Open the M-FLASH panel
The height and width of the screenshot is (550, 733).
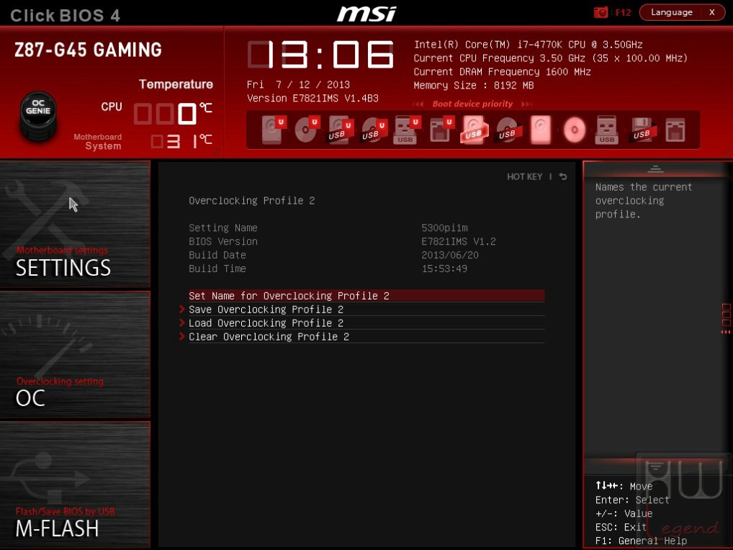coord(76,484)
